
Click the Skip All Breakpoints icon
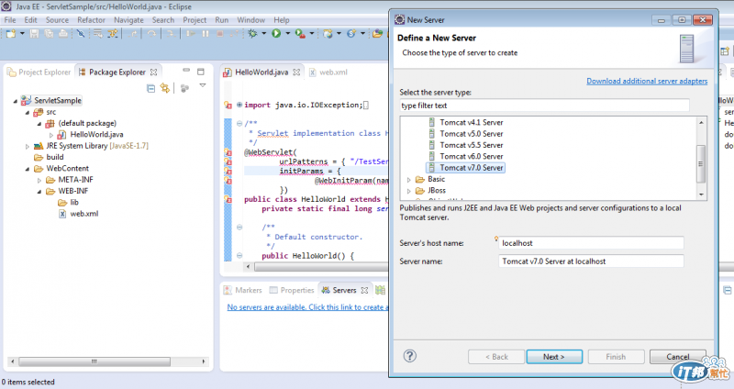click(x=81, y=34)
